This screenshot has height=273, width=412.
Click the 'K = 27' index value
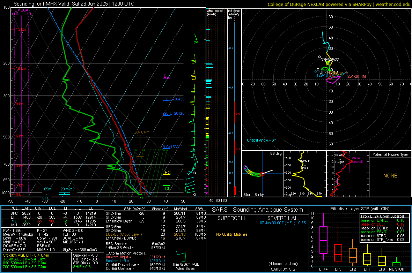[x=42, y=230]
